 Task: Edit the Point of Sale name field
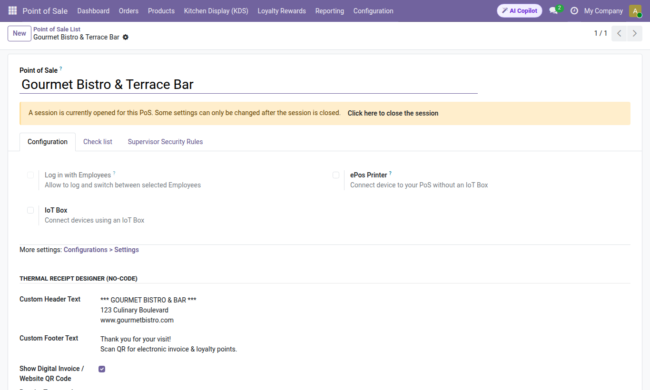coord(248,85)
